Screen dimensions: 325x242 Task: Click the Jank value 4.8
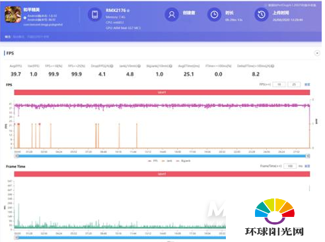point(130,75)
